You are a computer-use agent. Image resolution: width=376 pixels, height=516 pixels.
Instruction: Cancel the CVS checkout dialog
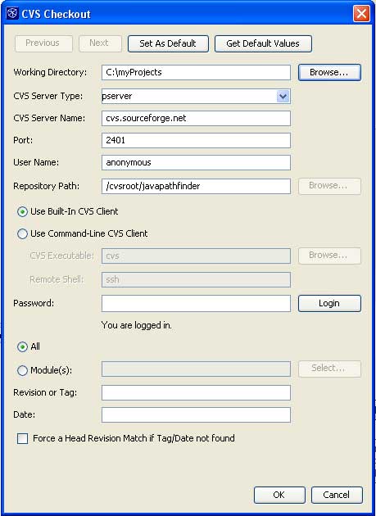pos(337,495)
